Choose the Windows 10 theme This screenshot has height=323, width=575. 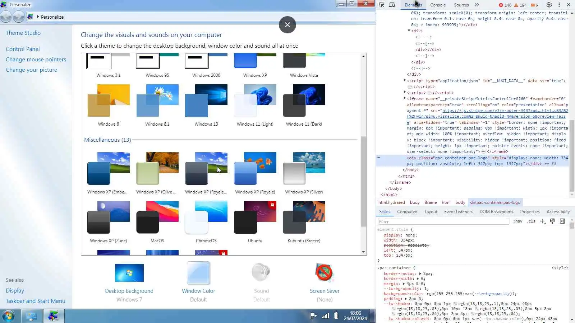tap(206, 105)
